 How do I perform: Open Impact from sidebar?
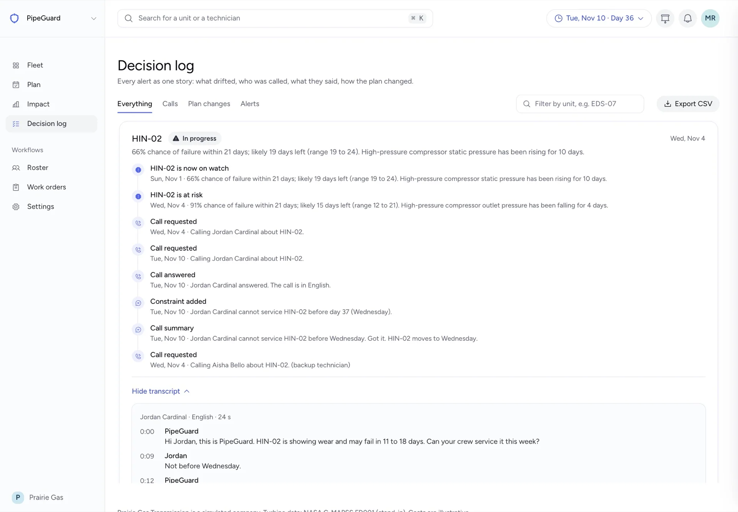52,104
